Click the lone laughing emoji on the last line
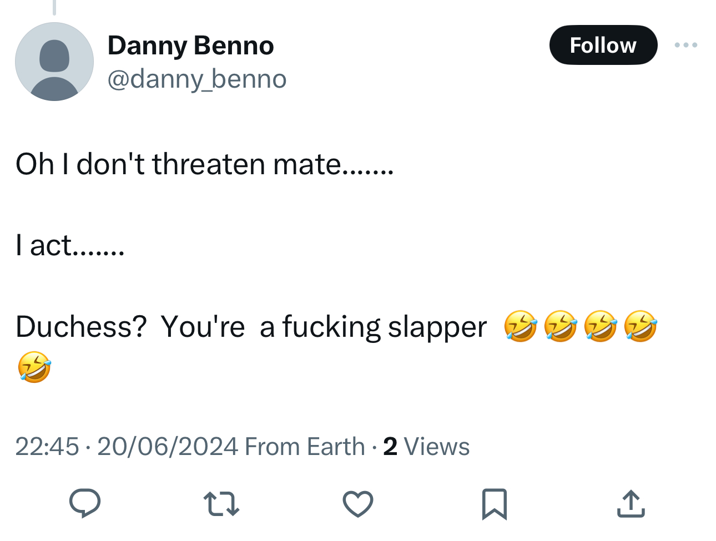Viewport: 716px width, 541px height. coord(34,367)
